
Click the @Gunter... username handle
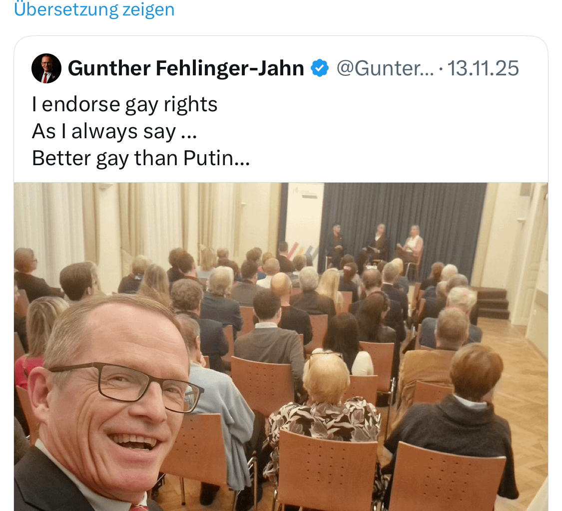tap(385, 68)
